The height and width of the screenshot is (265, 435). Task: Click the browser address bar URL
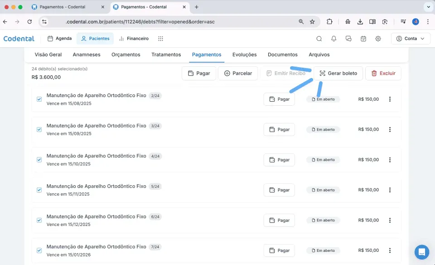point(140,22)
